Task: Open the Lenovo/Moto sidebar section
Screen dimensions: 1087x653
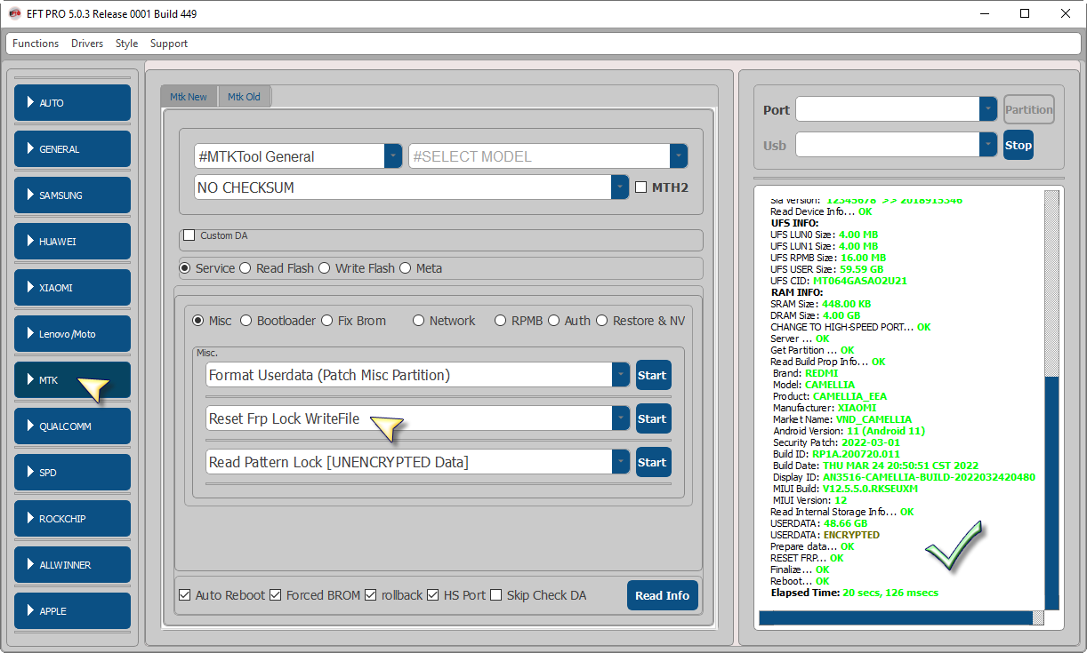Action: 73,334
